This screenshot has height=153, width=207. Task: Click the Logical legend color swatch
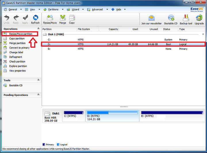tap(58, 144)
